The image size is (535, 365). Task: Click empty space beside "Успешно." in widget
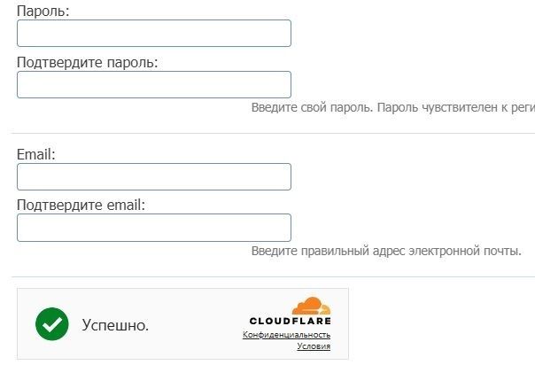click(x=195, y=325)
